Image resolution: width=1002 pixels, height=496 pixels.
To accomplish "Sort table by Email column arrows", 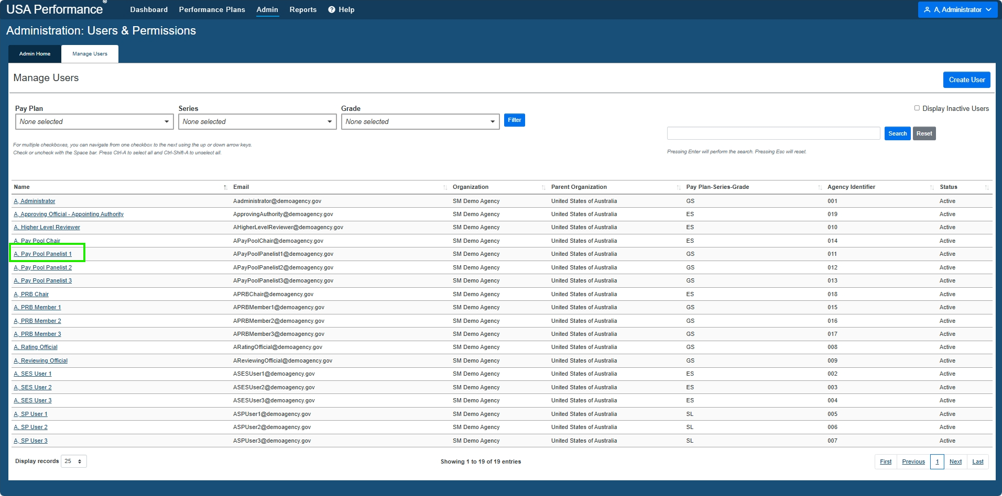I will [445, 187].
